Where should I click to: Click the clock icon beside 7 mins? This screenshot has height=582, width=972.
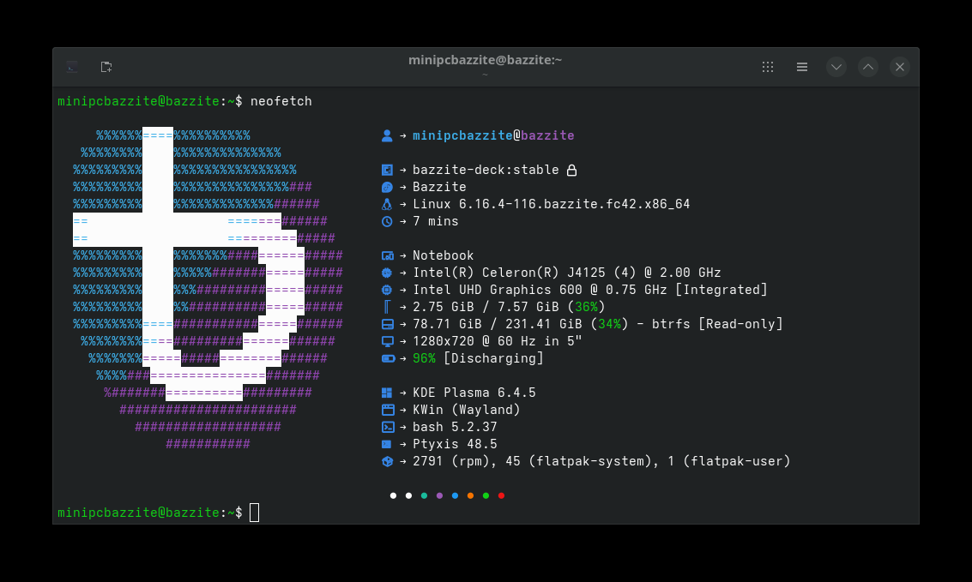[387, 222]
